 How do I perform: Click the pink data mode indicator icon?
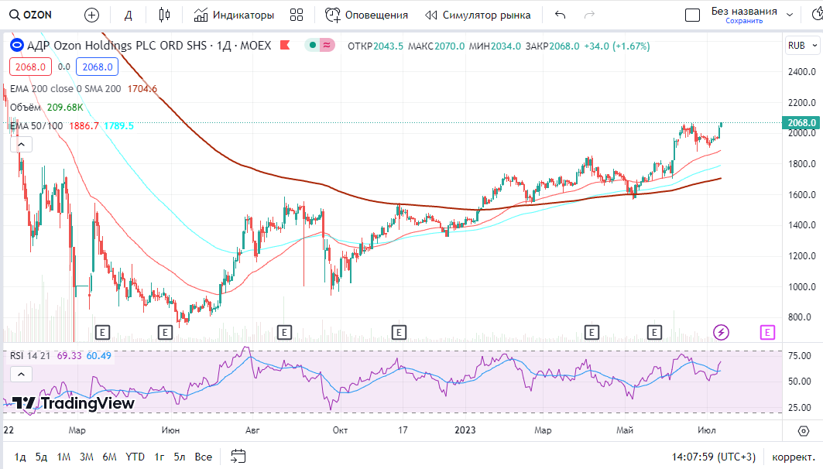tap(327, 45)
